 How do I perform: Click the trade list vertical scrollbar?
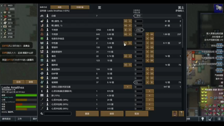(183, 33)
